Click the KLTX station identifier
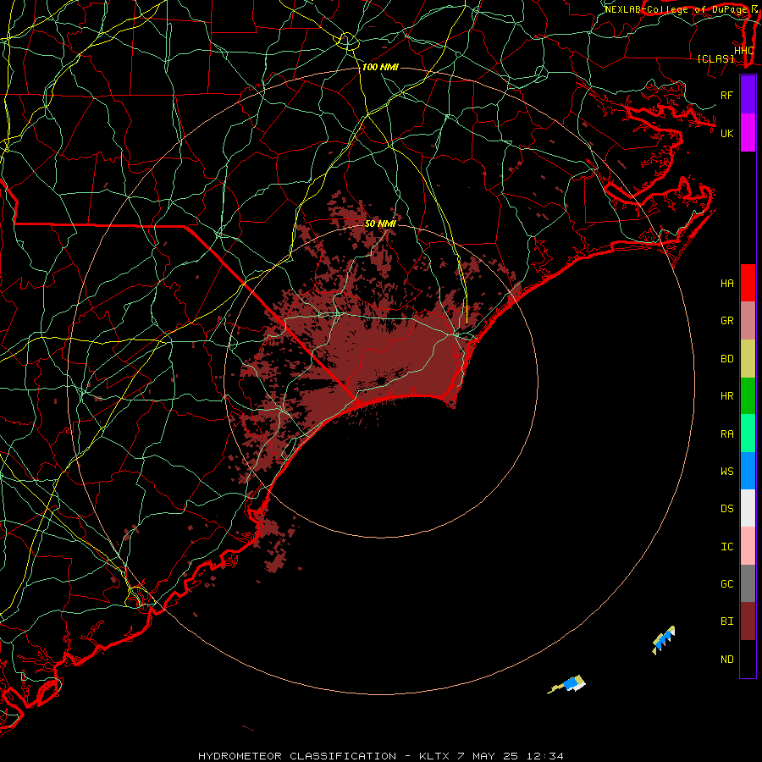This screenshot has width=762, height=762. [434, 756]
